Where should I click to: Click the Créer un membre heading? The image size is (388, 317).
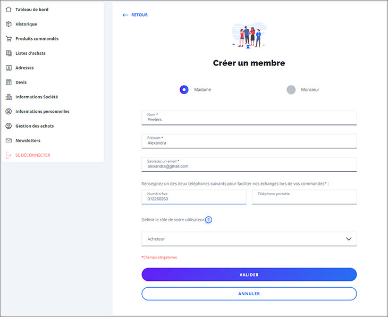[x=249, y=63]
